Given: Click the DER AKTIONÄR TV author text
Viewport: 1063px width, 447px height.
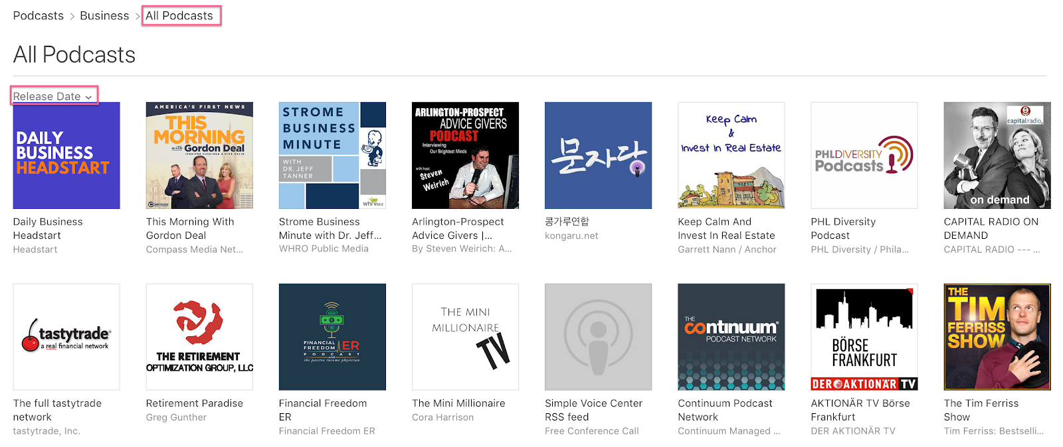Looking at the screenshot, I should (853, 431).
